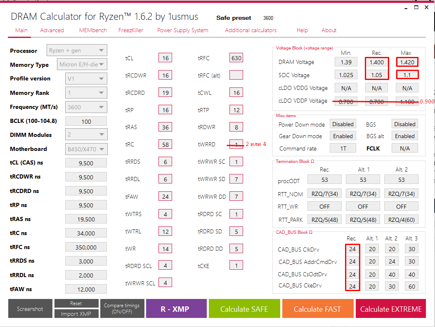
Task: Click the tRAS ns field showing 19,500
Action: tap(86, 219)
